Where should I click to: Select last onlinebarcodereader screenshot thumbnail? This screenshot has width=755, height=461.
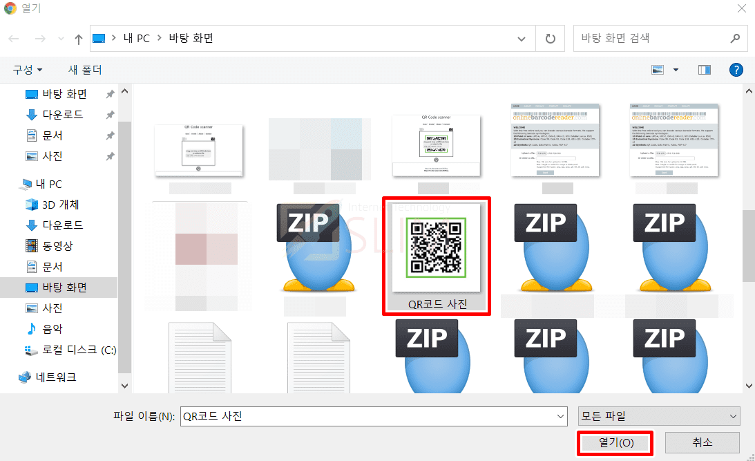pos(674,140)
